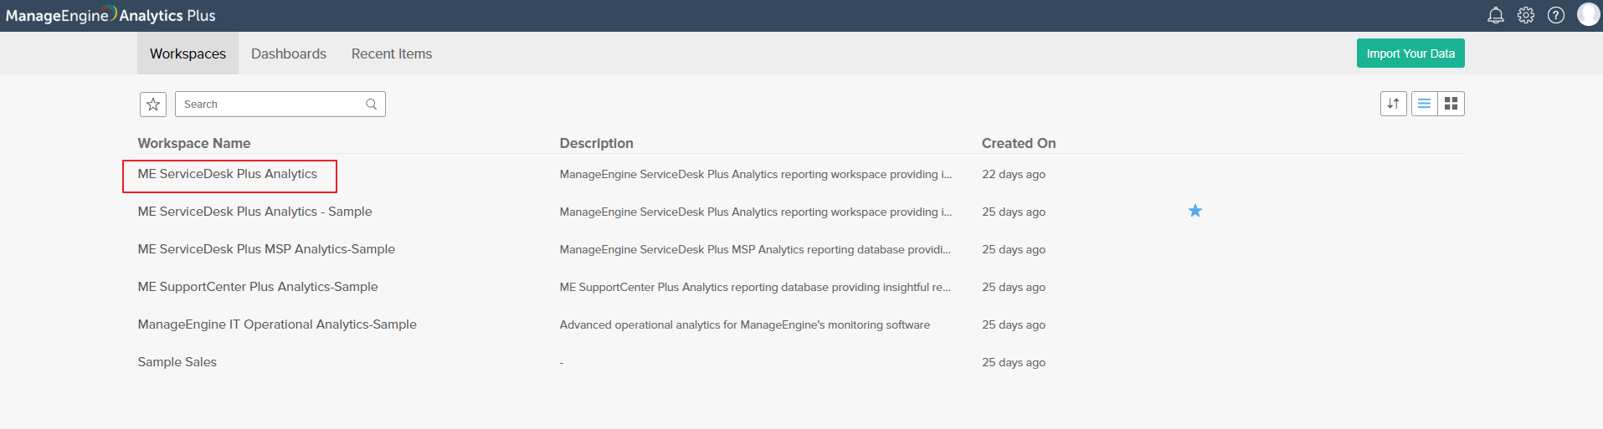Screen dimensions: 1603x429
Task: Switch to grid view
Action: coord(1451,104)
